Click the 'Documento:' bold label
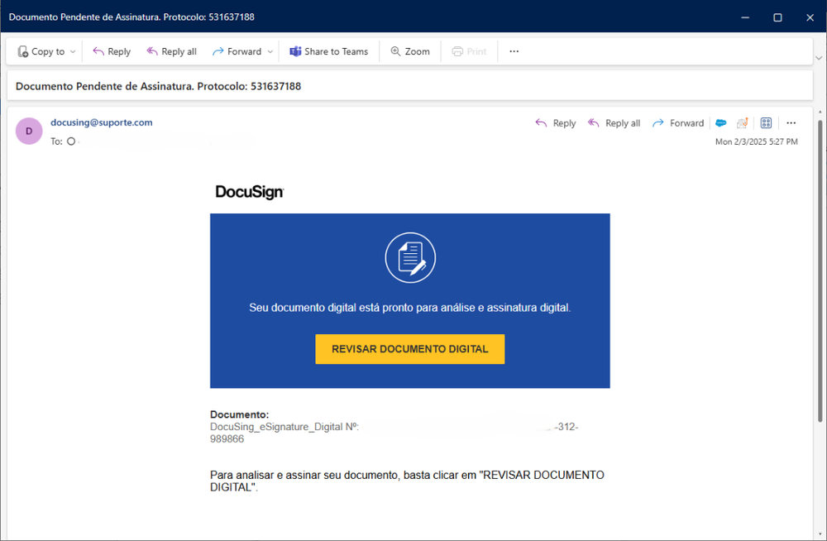Image resolution: width=827 pixels, height=541 pixels. click(x=240, y=414)
